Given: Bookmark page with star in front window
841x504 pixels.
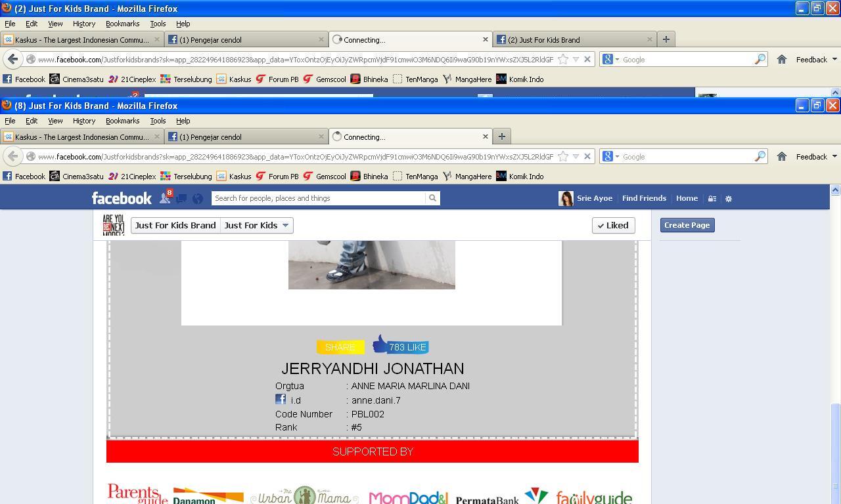Looking at the screenshot, I should click(x=563, y=156).
